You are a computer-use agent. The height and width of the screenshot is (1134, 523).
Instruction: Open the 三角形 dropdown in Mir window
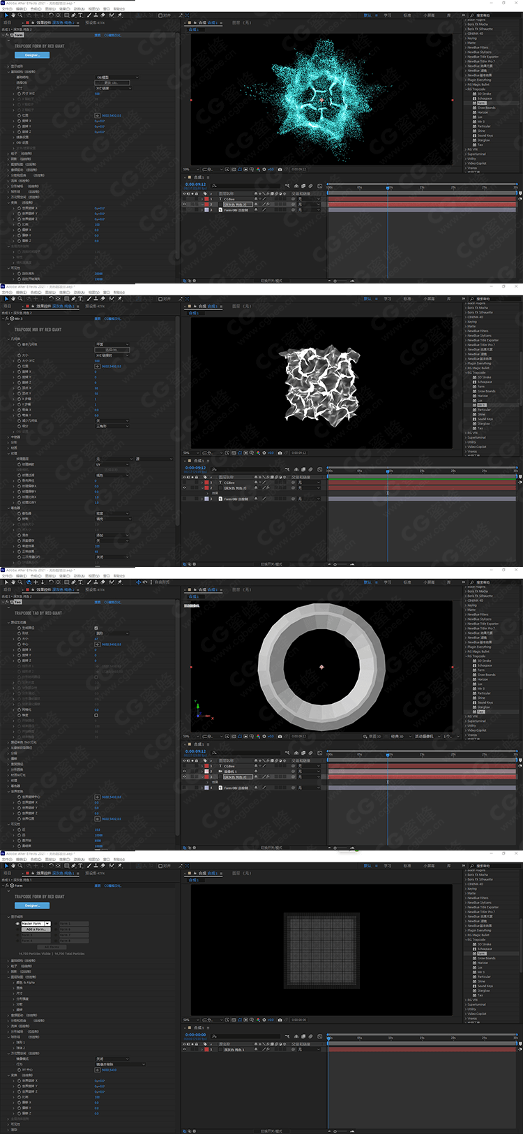(x=112, y=426)
